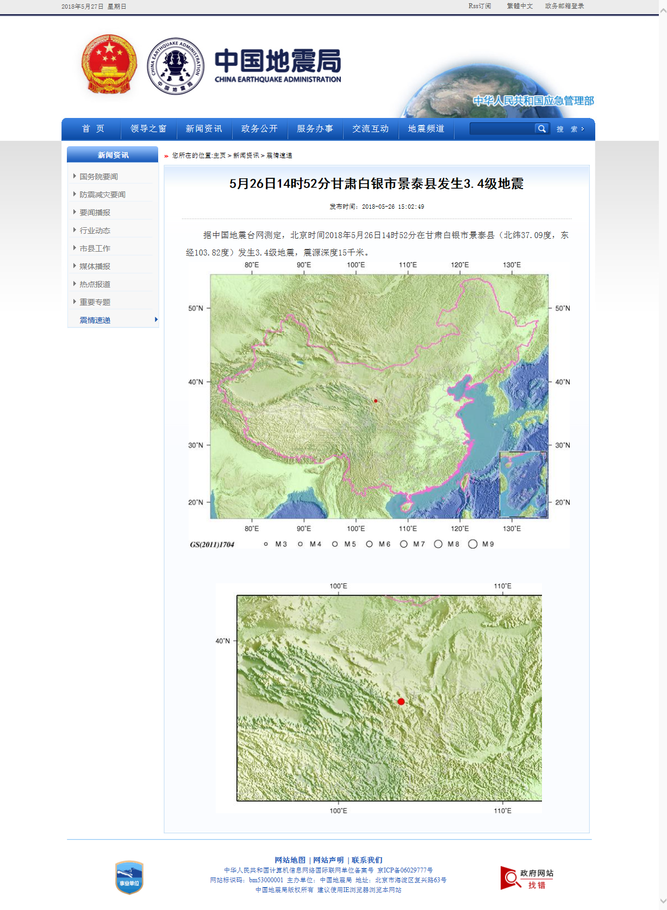The image size is (667, 910).
Task: Select 行业动态 sidebar item
Action: coord(95,230)
